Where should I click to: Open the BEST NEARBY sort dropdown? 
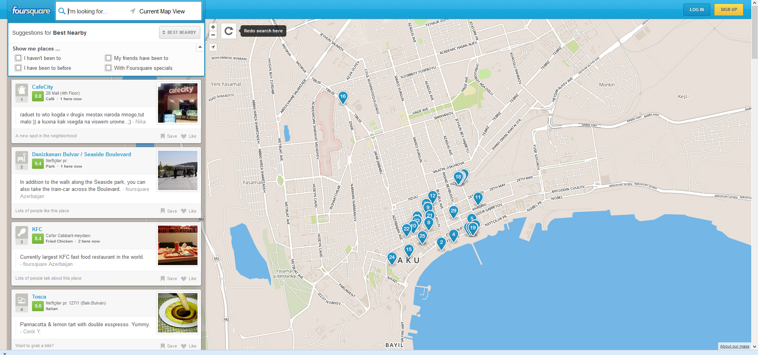click(x=180, y=32)
